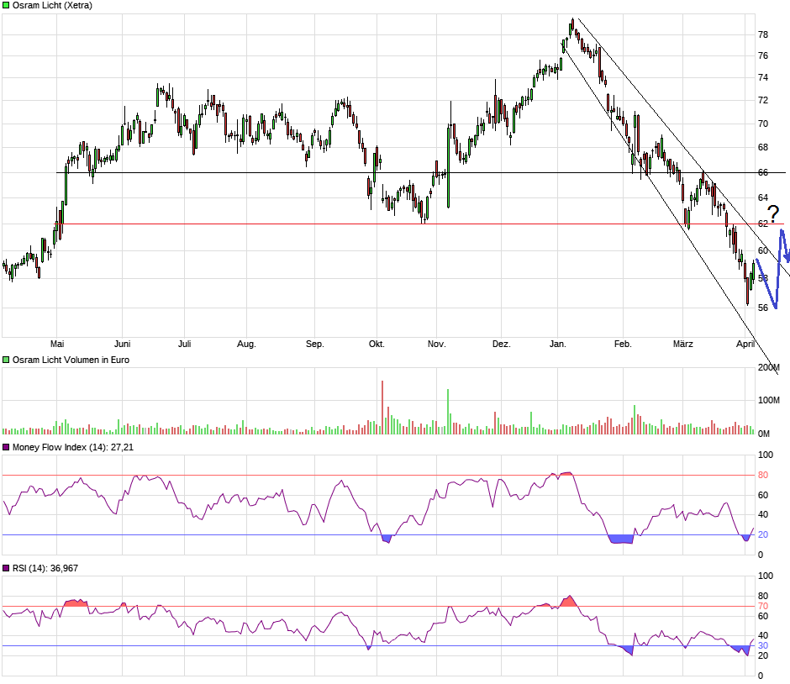Click the price scale value 78
The height and width of the screenshot is (684, 790).
[x=763, y=34]
